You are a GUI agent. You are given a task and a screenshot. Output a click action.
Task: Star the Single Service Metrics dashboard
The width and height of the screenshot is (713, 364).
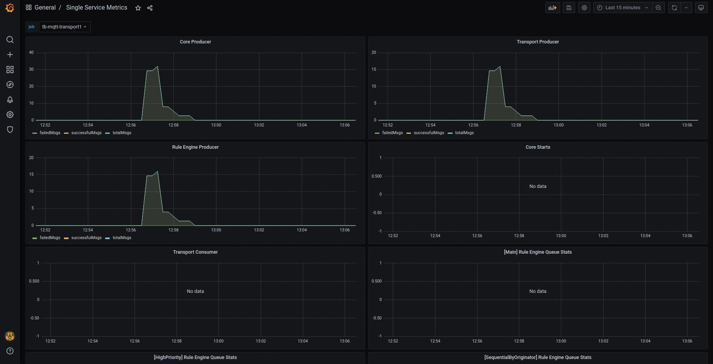pyautogui.click(x=138, y=8)
